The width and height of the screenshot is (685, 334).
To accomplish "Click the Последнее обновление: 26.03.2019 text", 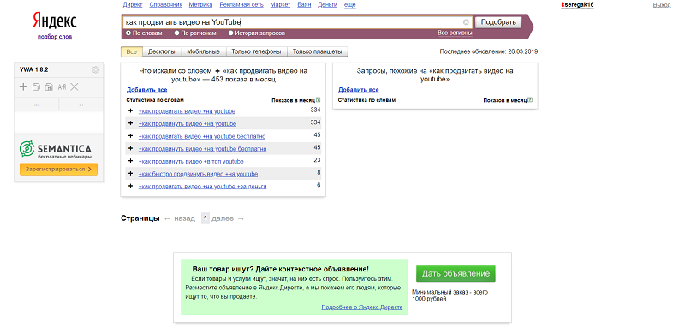I will (x=489, y=51).
